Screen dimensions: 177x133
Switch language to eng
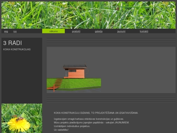[6, 31]
